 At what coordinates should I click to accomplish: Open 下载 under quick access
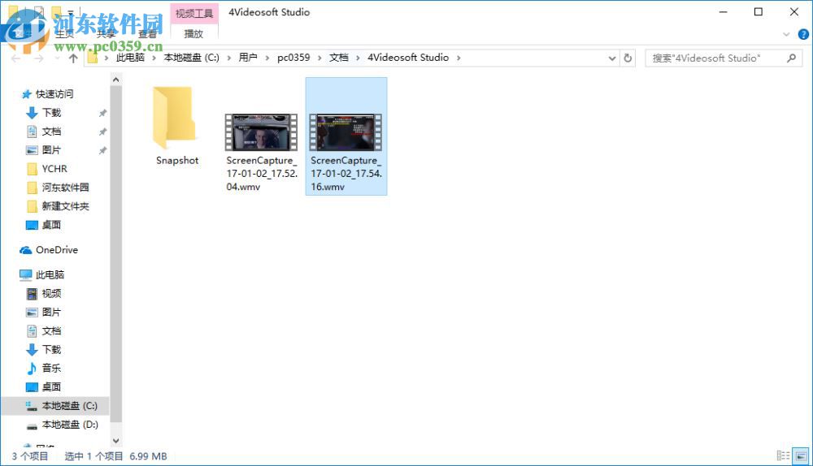(52, 113)
